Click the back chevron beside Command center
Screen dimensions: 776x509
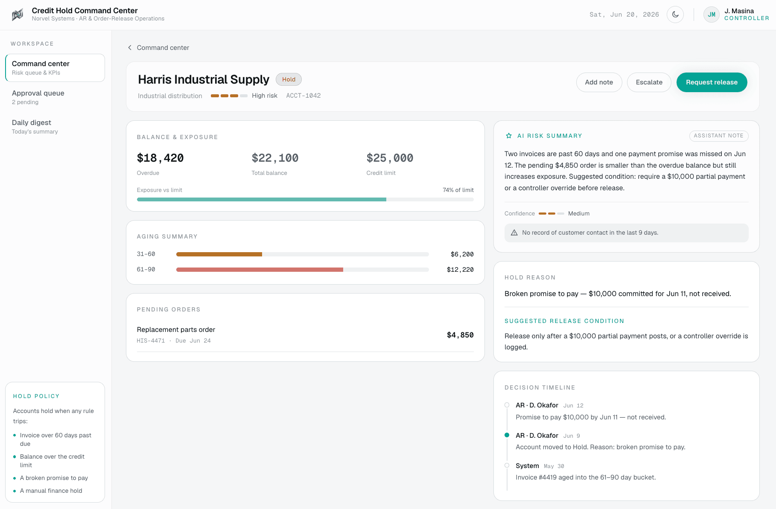130,48
